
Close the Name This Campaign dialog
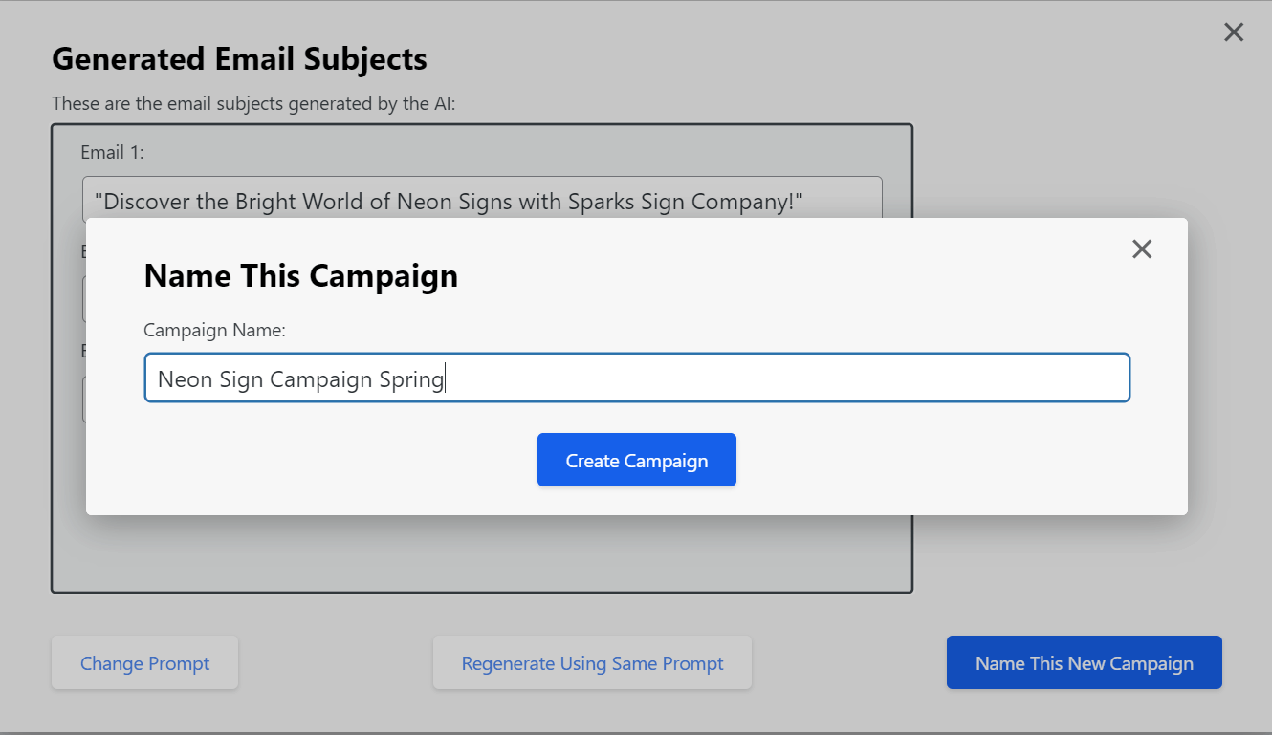(x=1142, y=249)
